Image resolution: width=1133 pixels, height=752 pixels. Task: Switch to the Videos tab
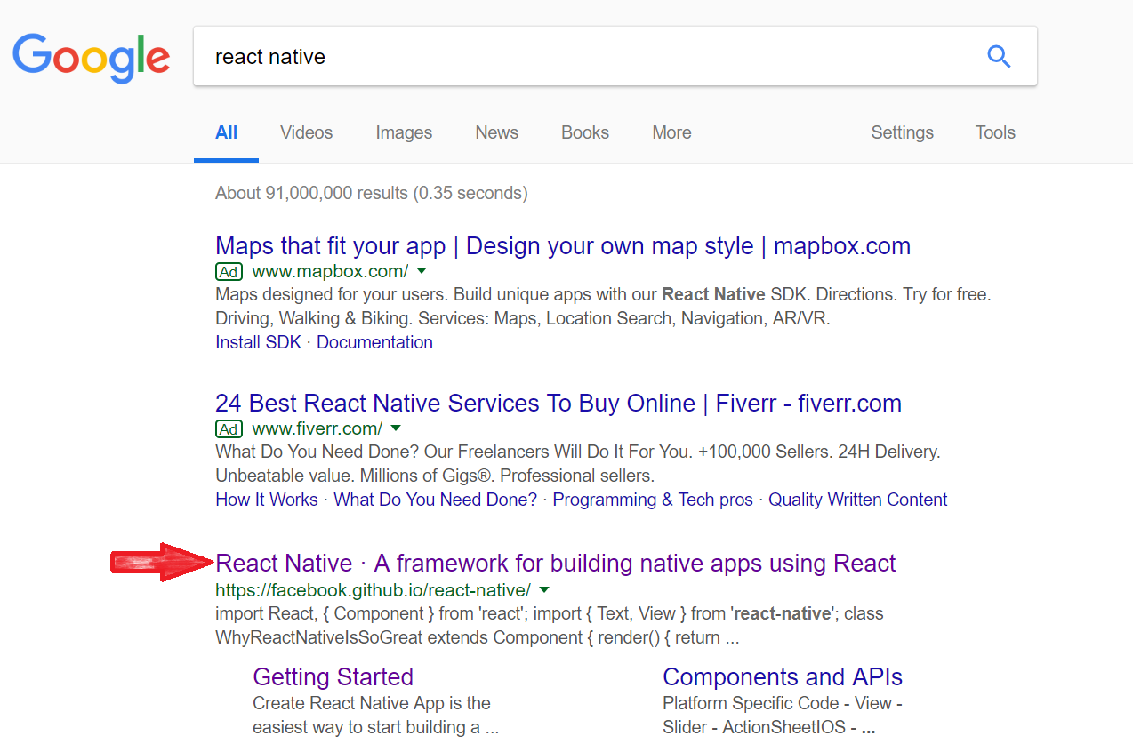306,132
